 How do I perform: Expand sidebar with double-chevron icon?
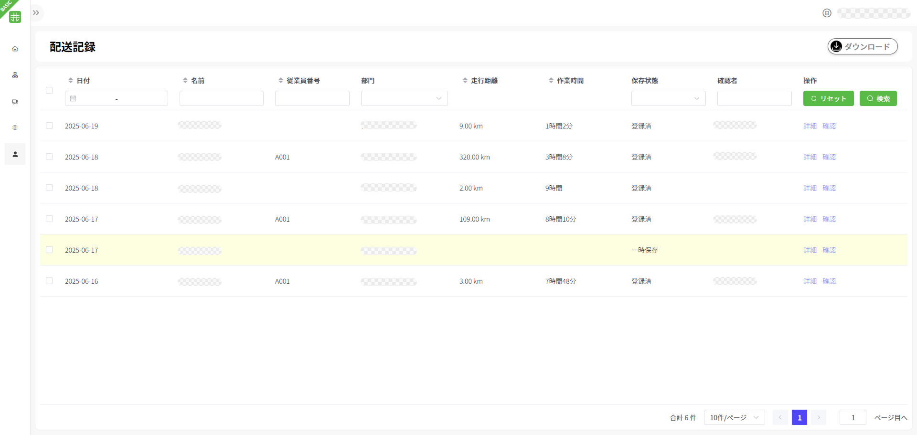(x=36, y=13)
